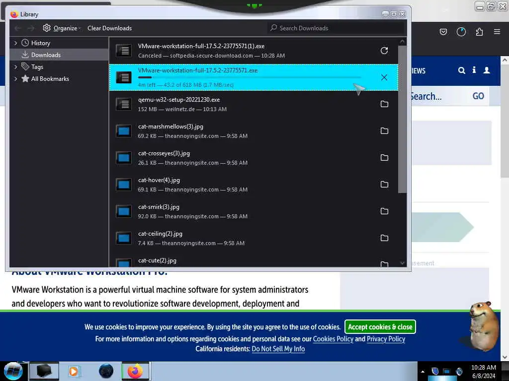Open the Firefox hamburger application menu
The width and height of the screenshot is (509, 381).
point(497,32)
